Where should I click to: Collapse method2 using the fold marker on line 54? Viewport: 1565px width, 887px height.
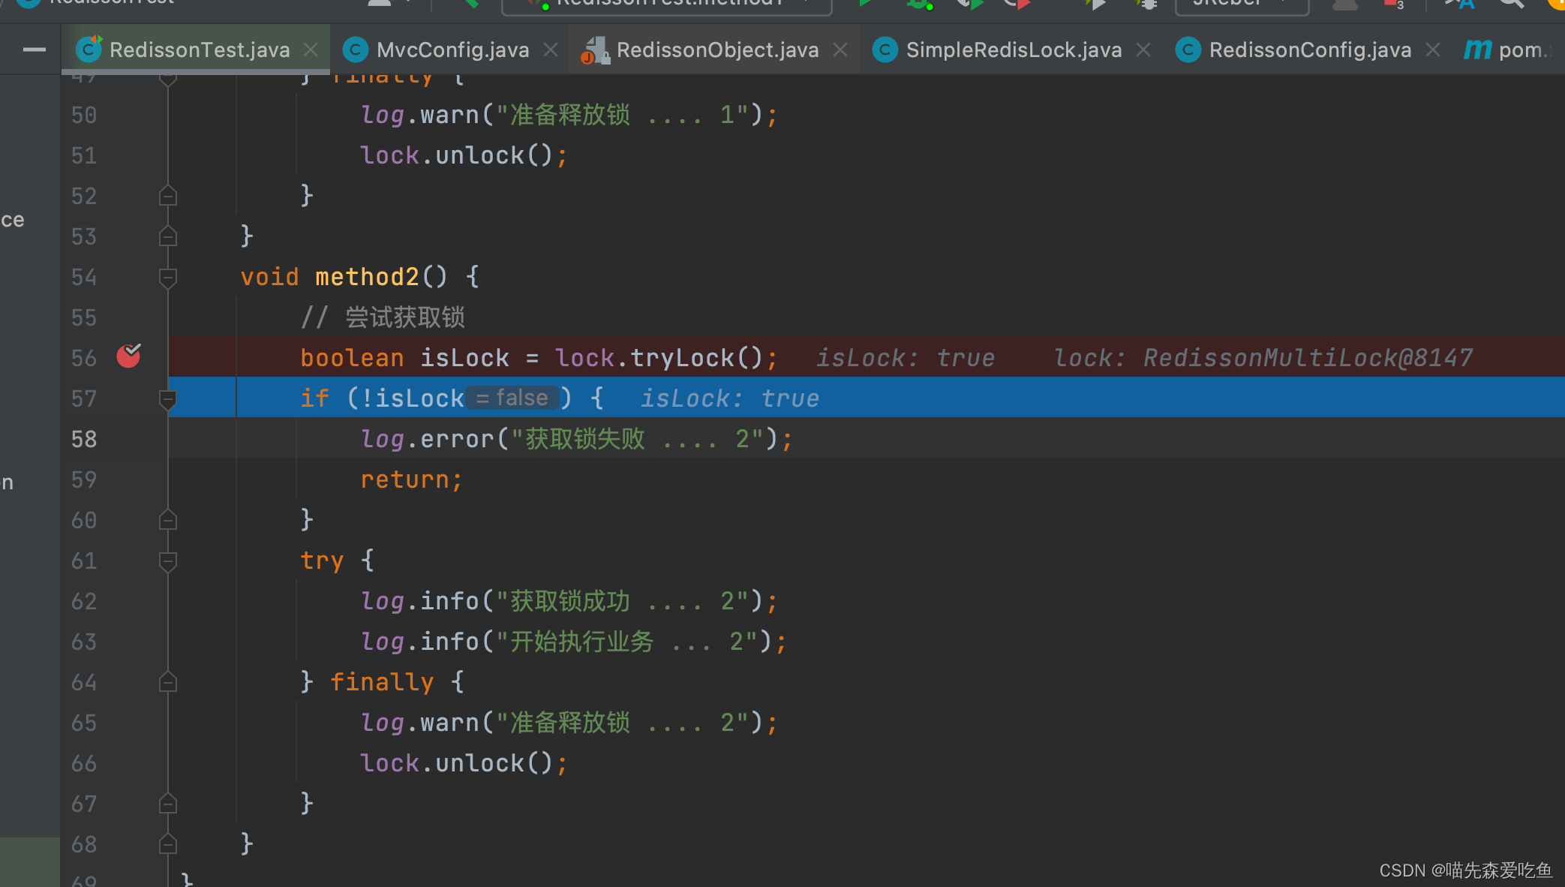pyautogui.click(x=168, y=278)
